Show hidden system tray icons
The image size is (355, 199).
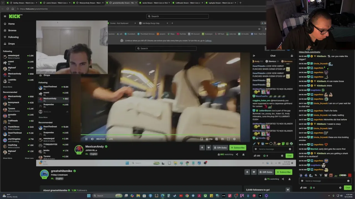[x=329, y=196]
